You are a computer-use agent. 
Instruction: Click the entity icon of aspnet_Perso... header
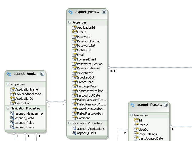click(132, 105)
